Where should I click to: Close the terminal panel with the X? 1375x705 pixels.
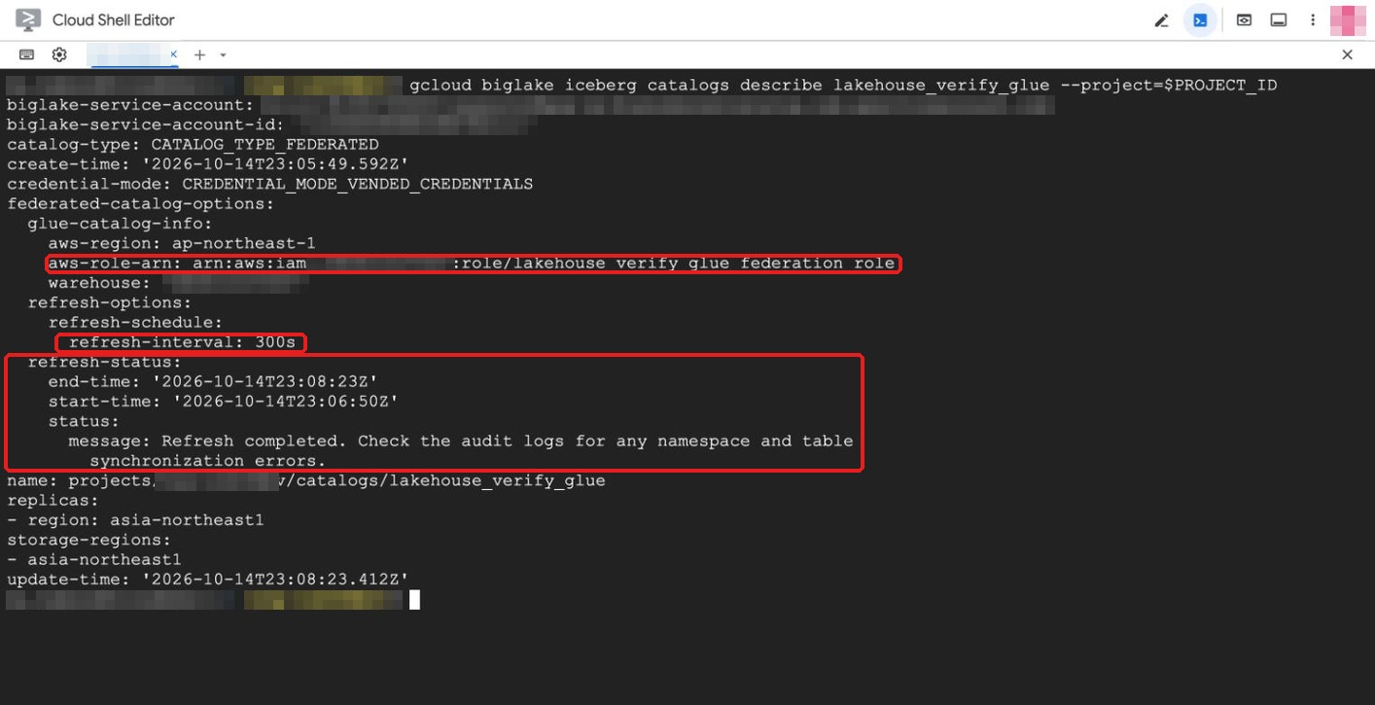click(x=1347, y=54)
